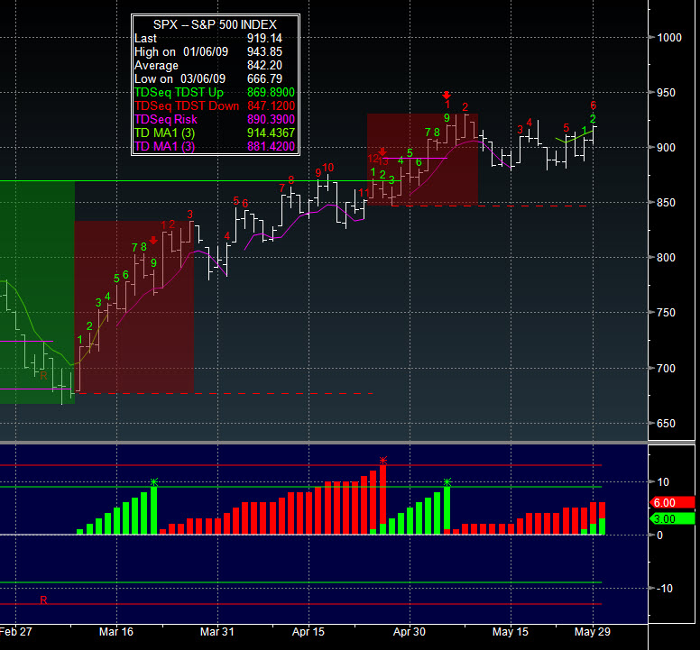Screen dimensions: 700x650
Task: Click the SPX -- S&P 500 INDEX title
Action: pyautogui.click(x=215, y=24)
